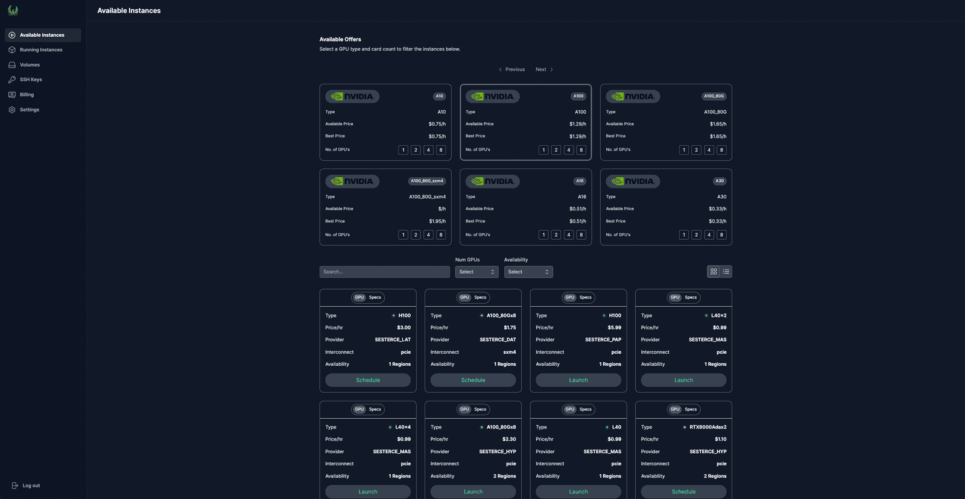Select the A100_80G_sxm4 card NVIDIA logo

352,181
